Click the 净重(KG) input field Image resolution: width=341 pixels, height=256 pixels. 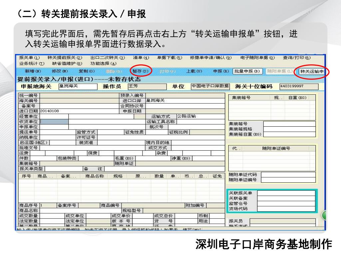coord(208,158)
